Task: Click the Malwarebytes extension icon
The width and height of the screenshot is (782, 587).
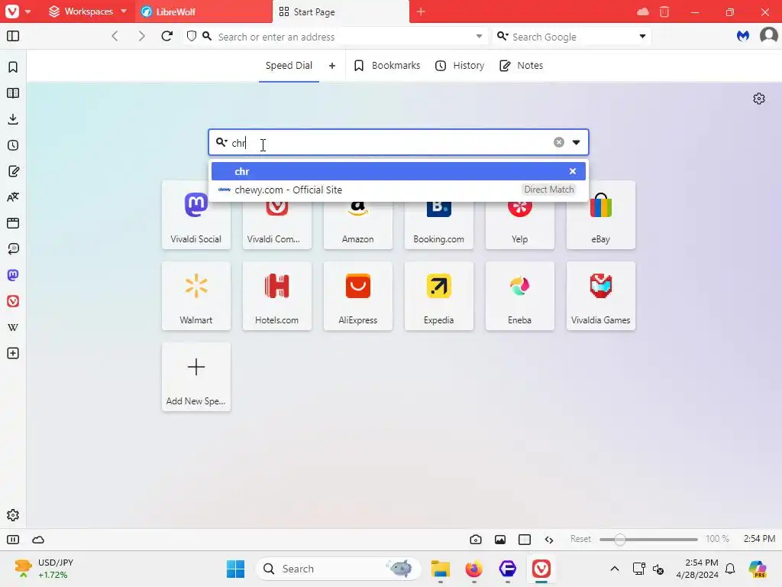Action: pyautogui.click(x=743, y=36)
